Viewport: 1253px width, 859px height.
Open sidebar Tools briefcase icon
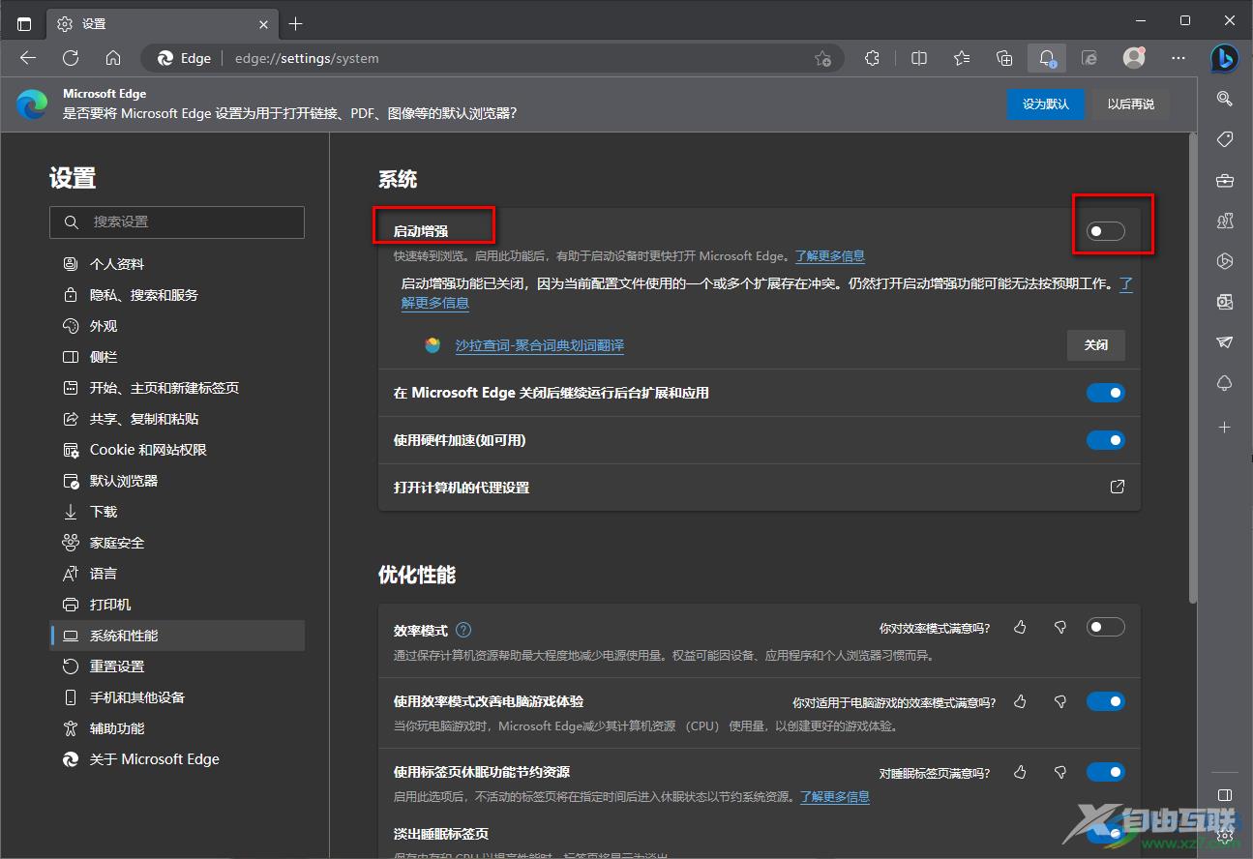click(1225, 180)
